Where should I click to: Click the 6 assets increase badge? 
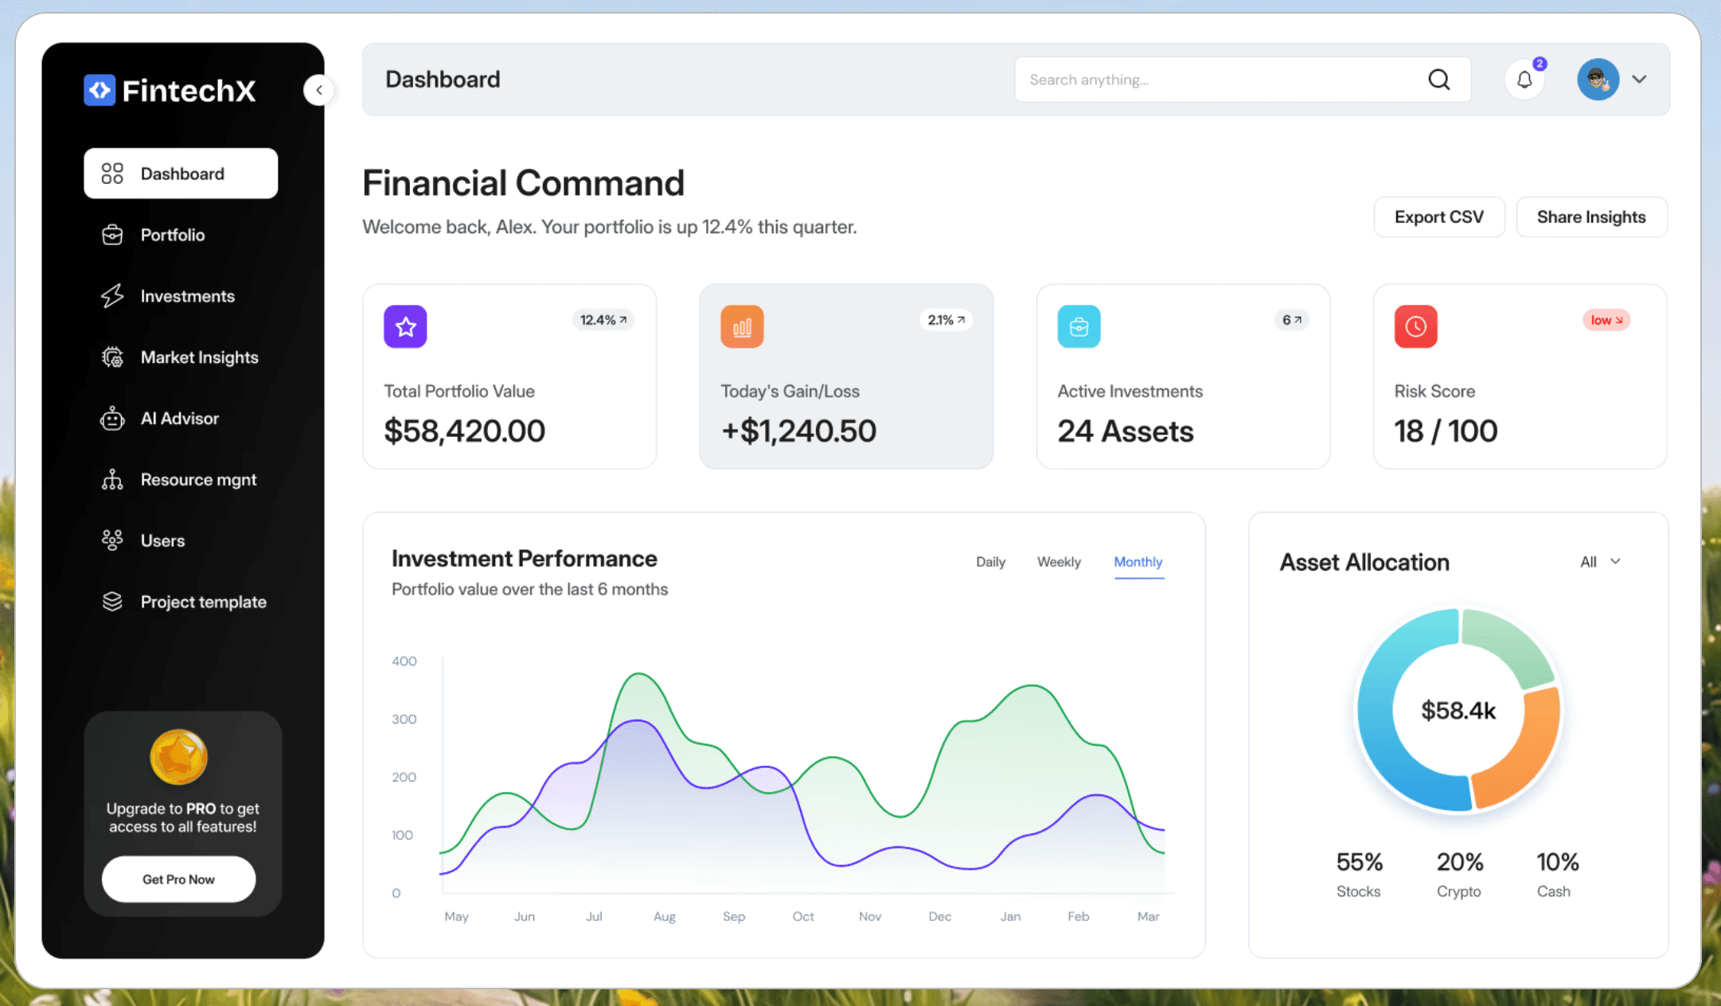point(1291,320)
